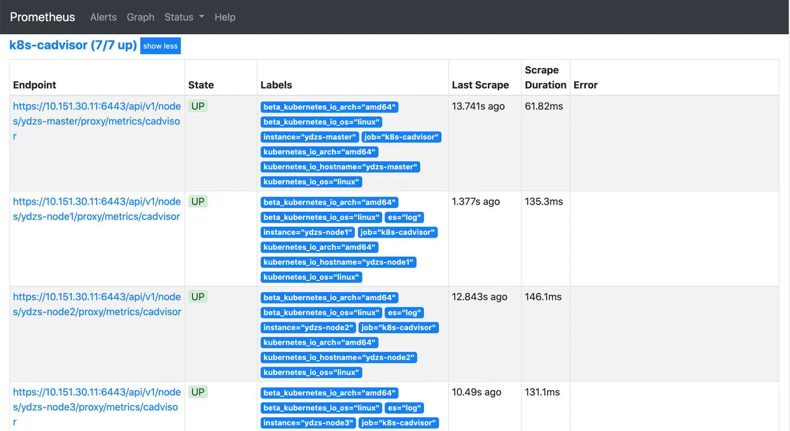Click job="k8s-cadvisor" label in ydzs-master row
The height and width of the screenshot is (431, 790).
coord(402,137)
